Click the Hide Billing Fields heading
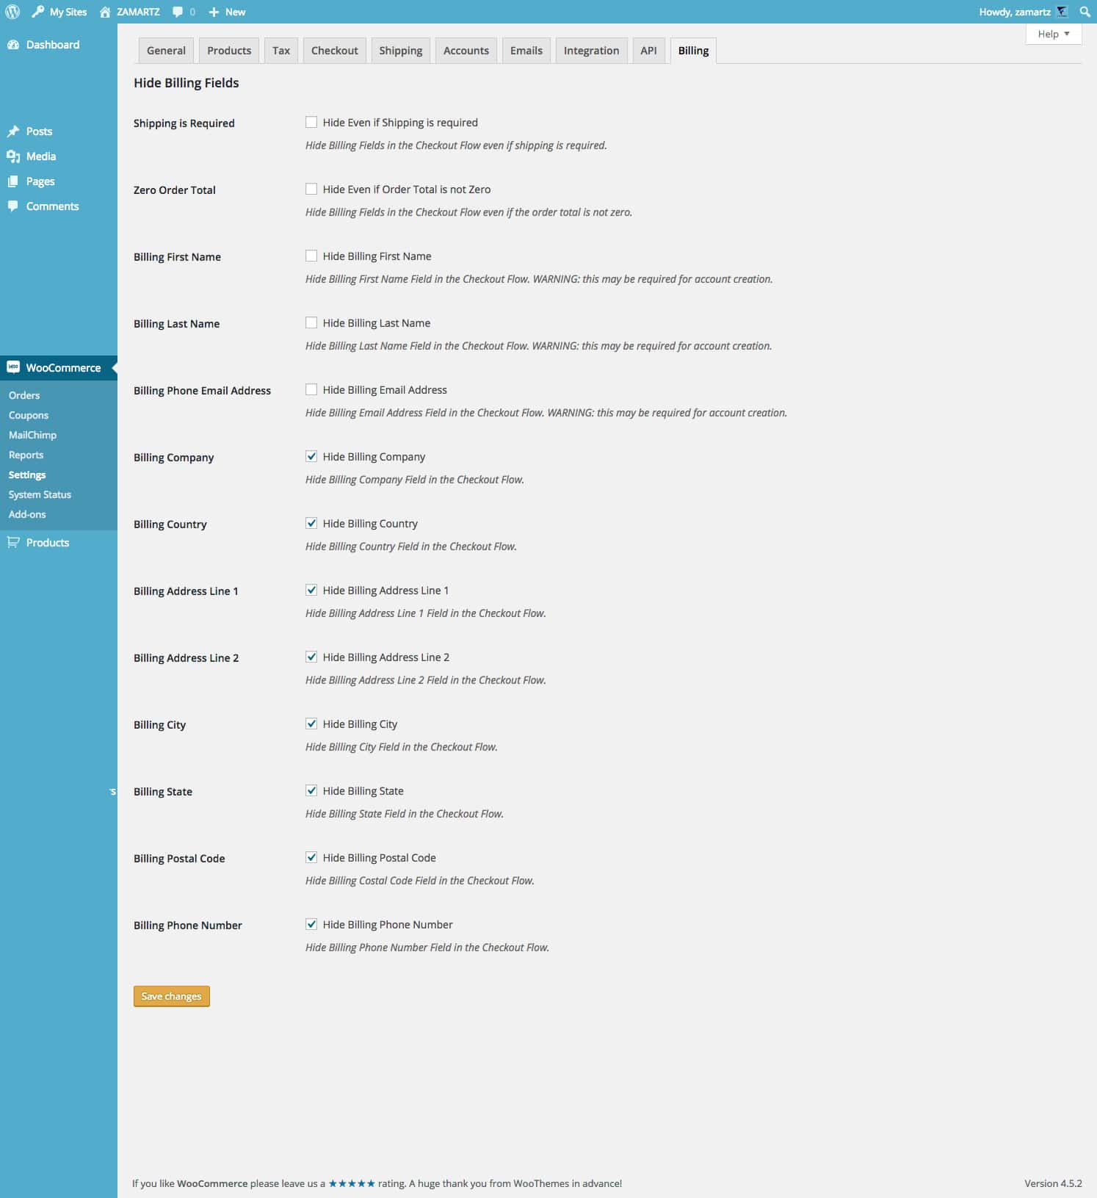1097x1198 pixels. click(x=187, y=83)
